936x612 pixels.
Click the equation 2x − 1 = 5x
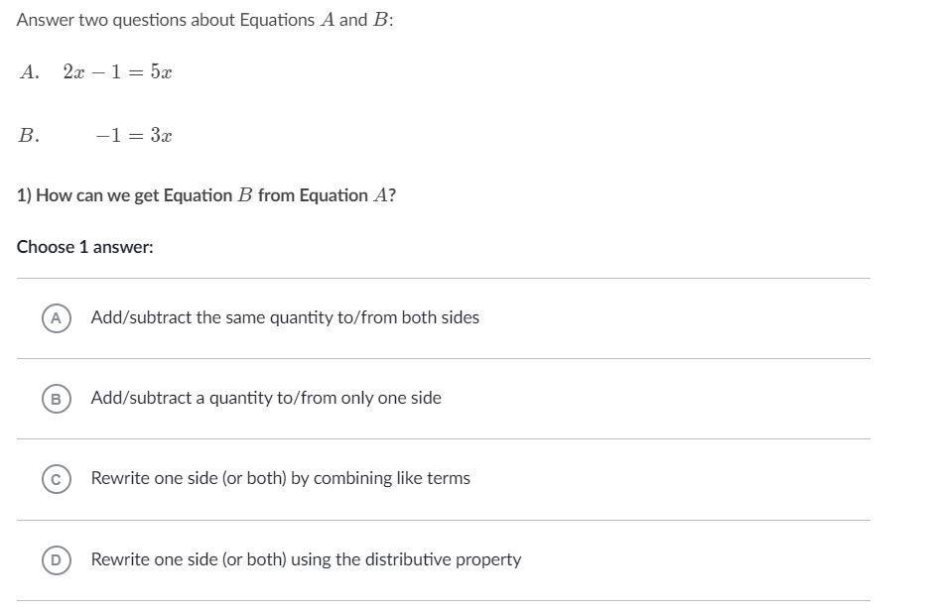(117, 72)
